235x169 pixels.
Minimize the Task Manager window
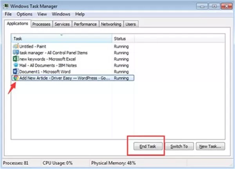[202, 6]
